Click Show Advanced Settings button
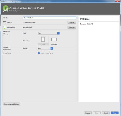121x116 pixels. (x=11, y=104)
